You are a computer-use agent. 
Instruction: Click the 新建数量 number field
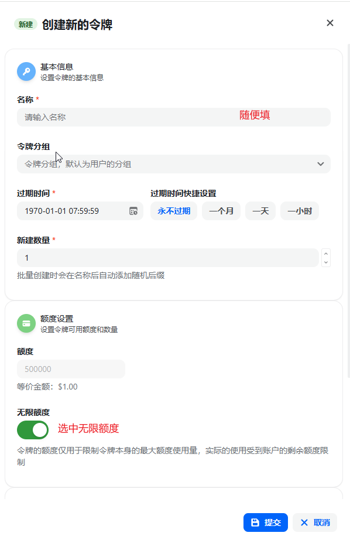click(x=168, y=258)
